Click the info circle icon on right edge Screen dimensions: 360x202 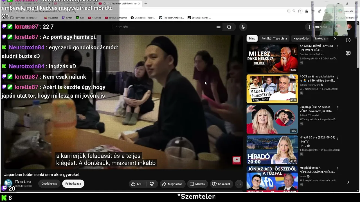[348, 40]
